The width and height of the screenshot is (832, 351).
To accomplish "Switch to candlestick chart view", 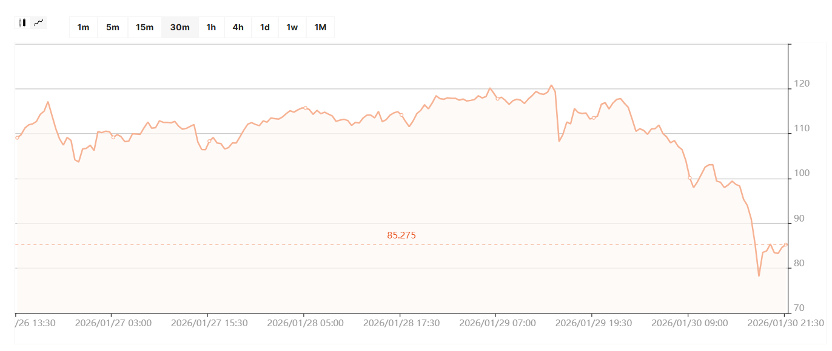I will pyautogui.click(x=22, y=23).
